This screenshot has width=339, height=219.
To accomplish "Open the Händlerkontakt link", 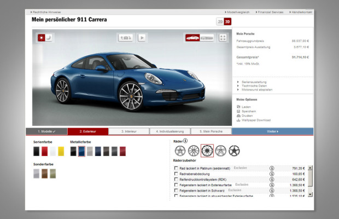I will (x=301, y=12).
